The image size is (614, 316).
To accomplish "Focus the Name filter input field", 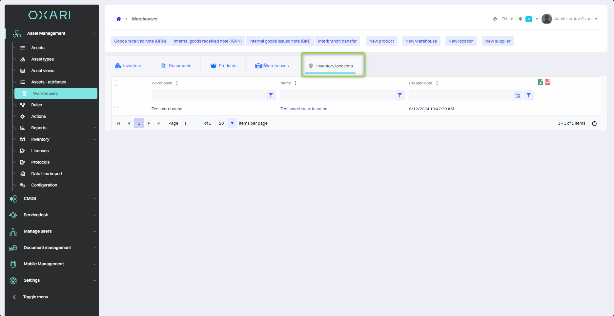I will pos(337,95).
